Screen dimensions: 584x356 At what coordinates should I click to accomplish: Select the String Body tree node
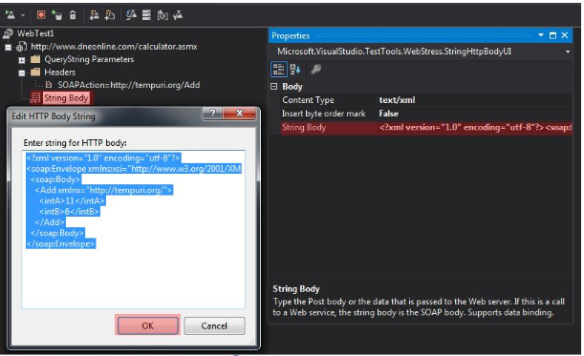click(x=66, y=98)
